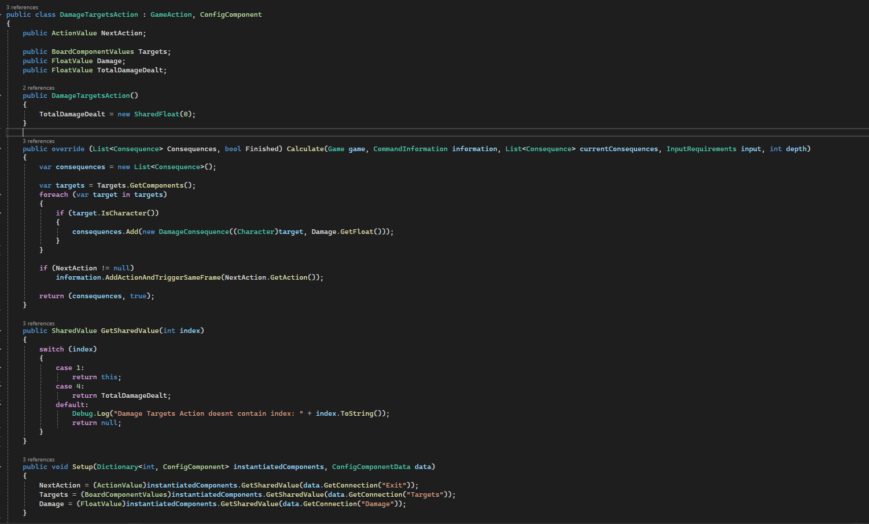The height and width of the screenshot is (524, 869).
Task: Click the currentConsequences parameter name
Action: (x=619, y=149)
